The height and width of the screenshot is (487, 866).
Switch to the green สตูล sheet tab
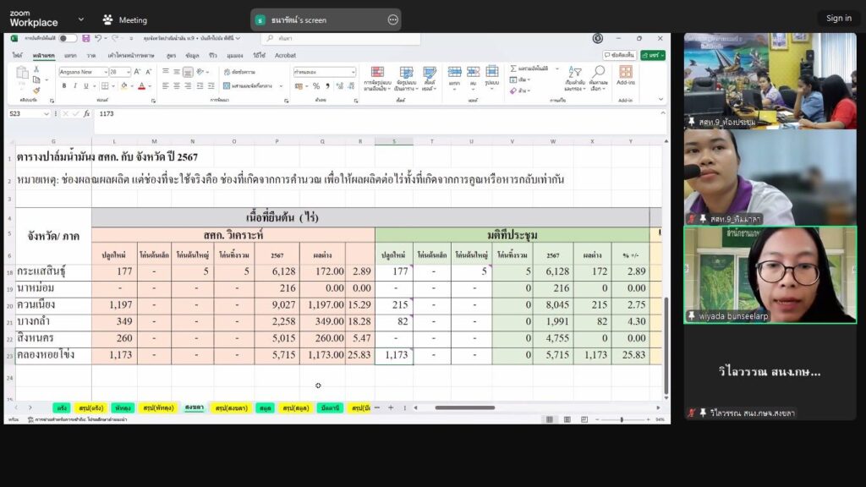[266, 408]
